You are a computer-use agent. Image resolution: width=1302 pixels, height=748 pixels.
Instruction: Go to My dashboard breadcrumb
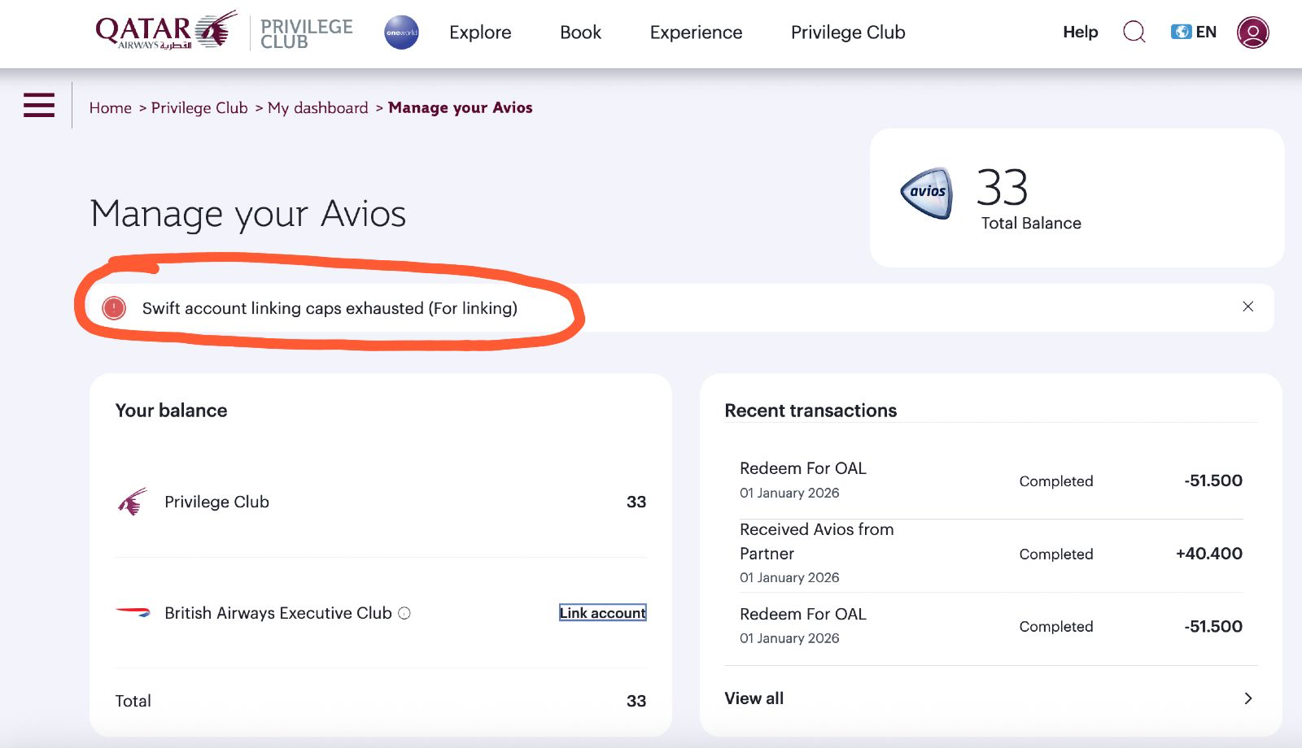pos(317,108)
